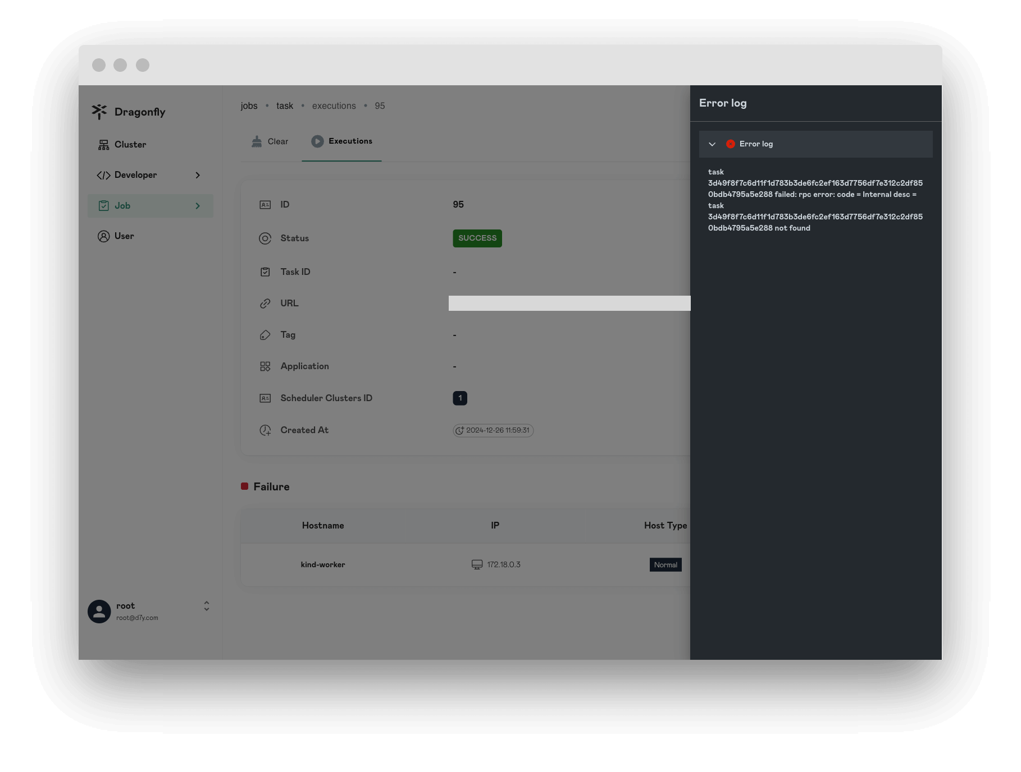The width and height of the screenshot is (1021, 772).
Task: Click the error message text starting with task
Action: (815, 200)
